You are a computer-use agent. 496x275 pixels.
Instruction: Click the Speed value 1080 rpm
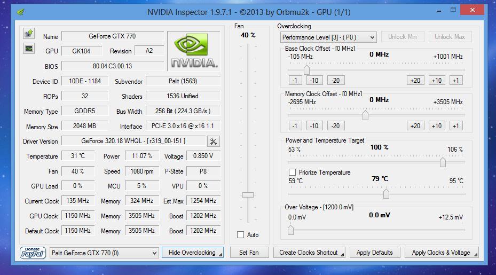pos(142,171)
